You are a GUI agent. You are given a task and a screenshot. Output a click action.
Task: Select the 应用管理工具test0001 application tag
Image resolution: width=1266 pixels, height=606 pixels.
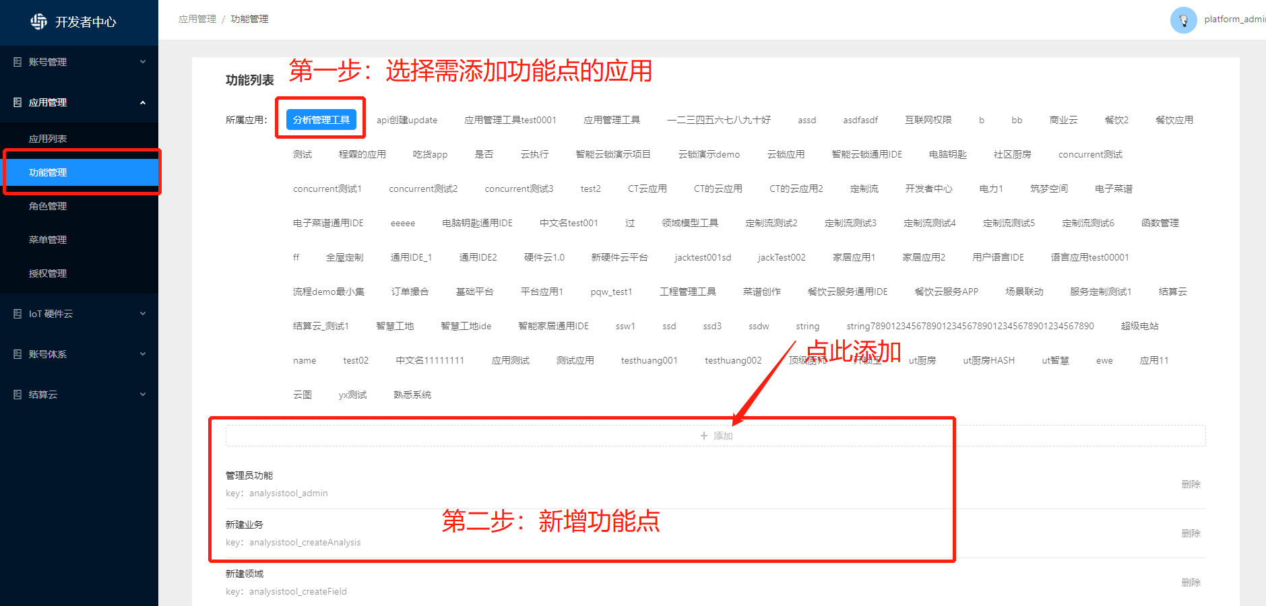coord(511,120)
